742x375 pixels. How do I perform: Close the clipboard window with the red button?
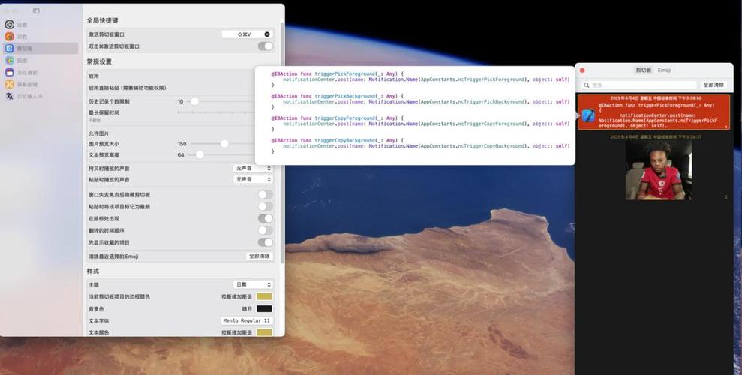(x=582, y=70)
